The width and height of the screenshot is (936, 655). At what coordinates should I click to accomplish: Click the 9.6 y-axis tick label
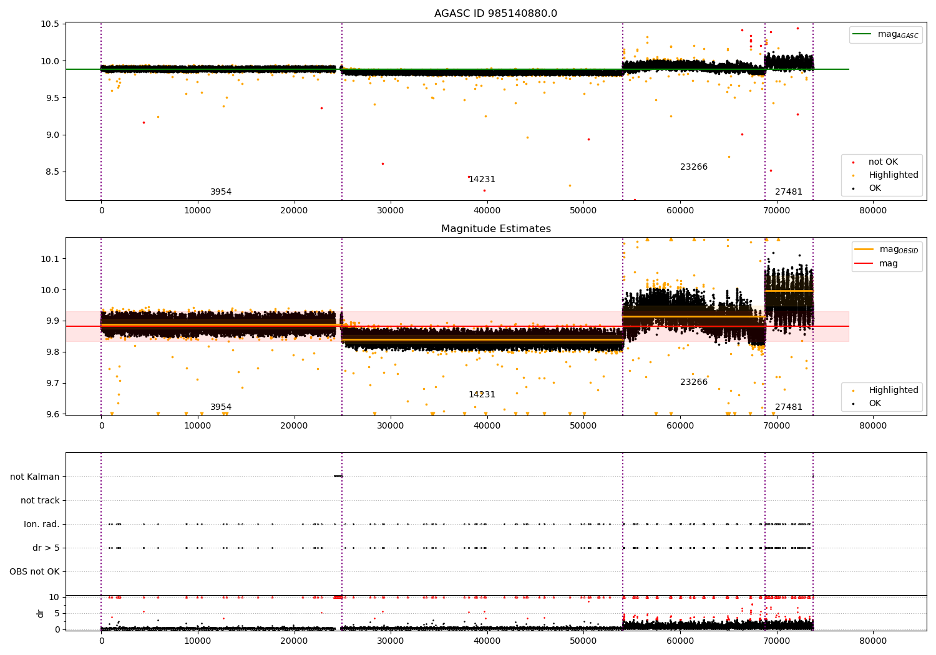point(52,414)
